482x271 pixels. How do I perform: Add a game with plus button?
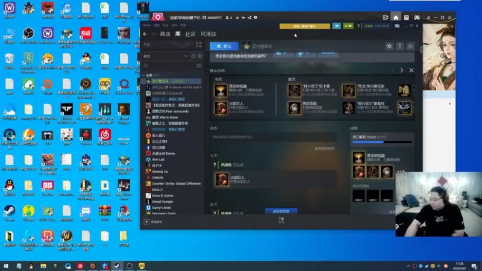tap(146, 222)
